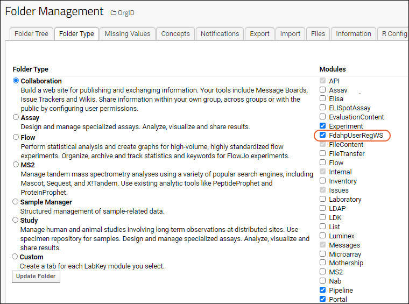Pick the Custom folder type radio
The image size is (409, 304).
pos(16,257)
